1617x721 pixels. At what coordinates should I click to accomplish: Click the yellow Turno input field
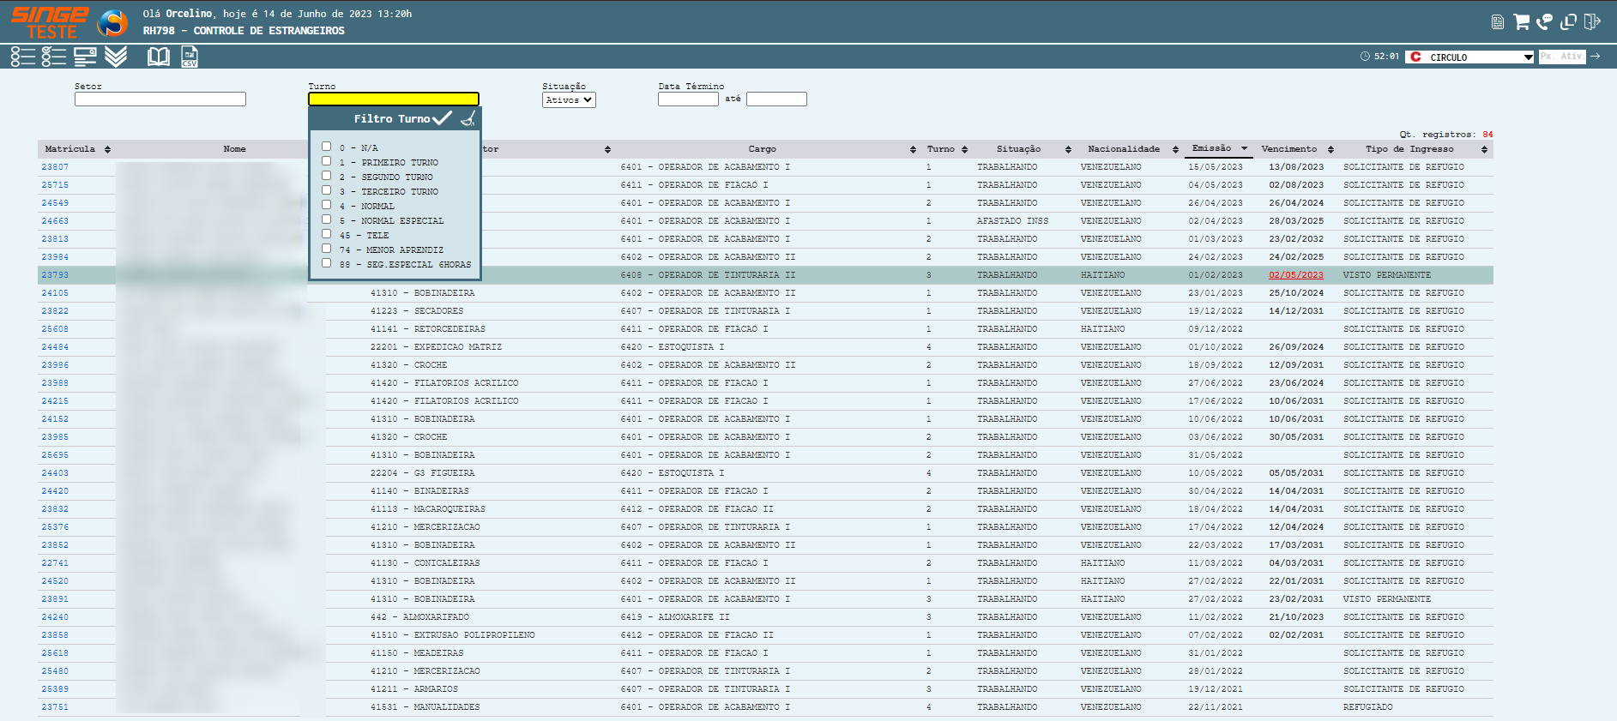click(394, 99)
